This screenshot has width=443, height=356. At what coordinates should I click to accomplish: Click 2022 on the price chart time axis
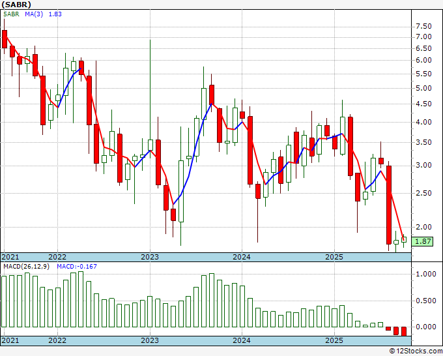tap(57, 257)
